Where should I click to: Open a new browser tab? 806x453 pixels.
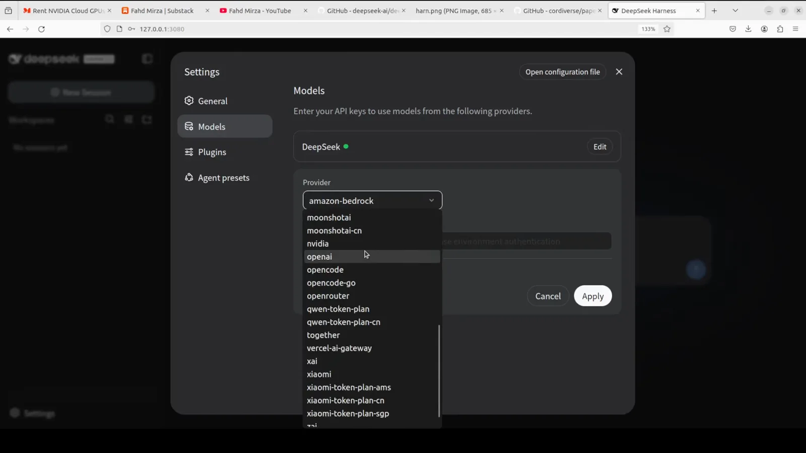coord(714,11)
